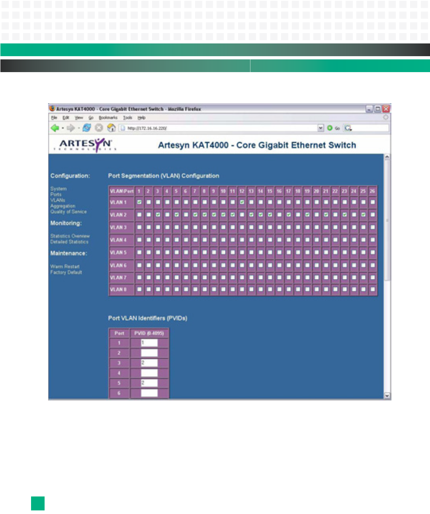Click the Firefox icon in title bar
Image resolution: width=430 pixels, height=514 pixels.
(52, 108)
